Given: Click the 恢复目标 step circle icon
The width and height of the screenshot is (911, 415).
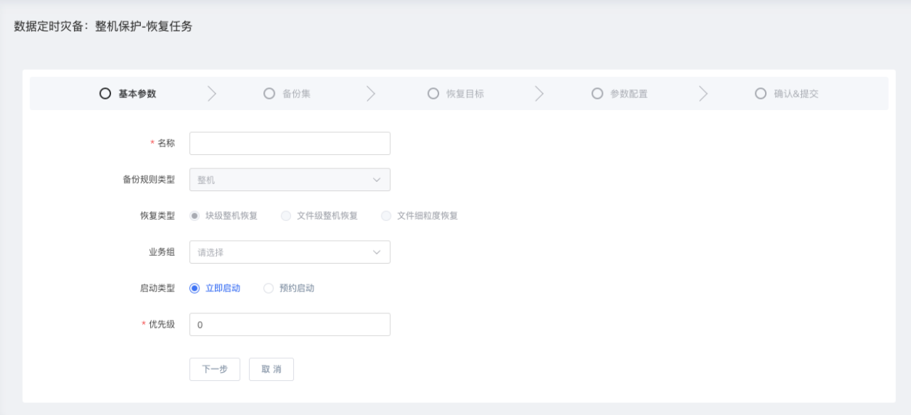Looking at the screenshot, I should pyautogui.click(x=433, y=93).
